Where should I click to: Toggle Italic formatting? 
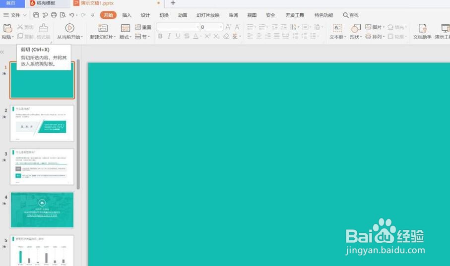[x=169, y=36]
